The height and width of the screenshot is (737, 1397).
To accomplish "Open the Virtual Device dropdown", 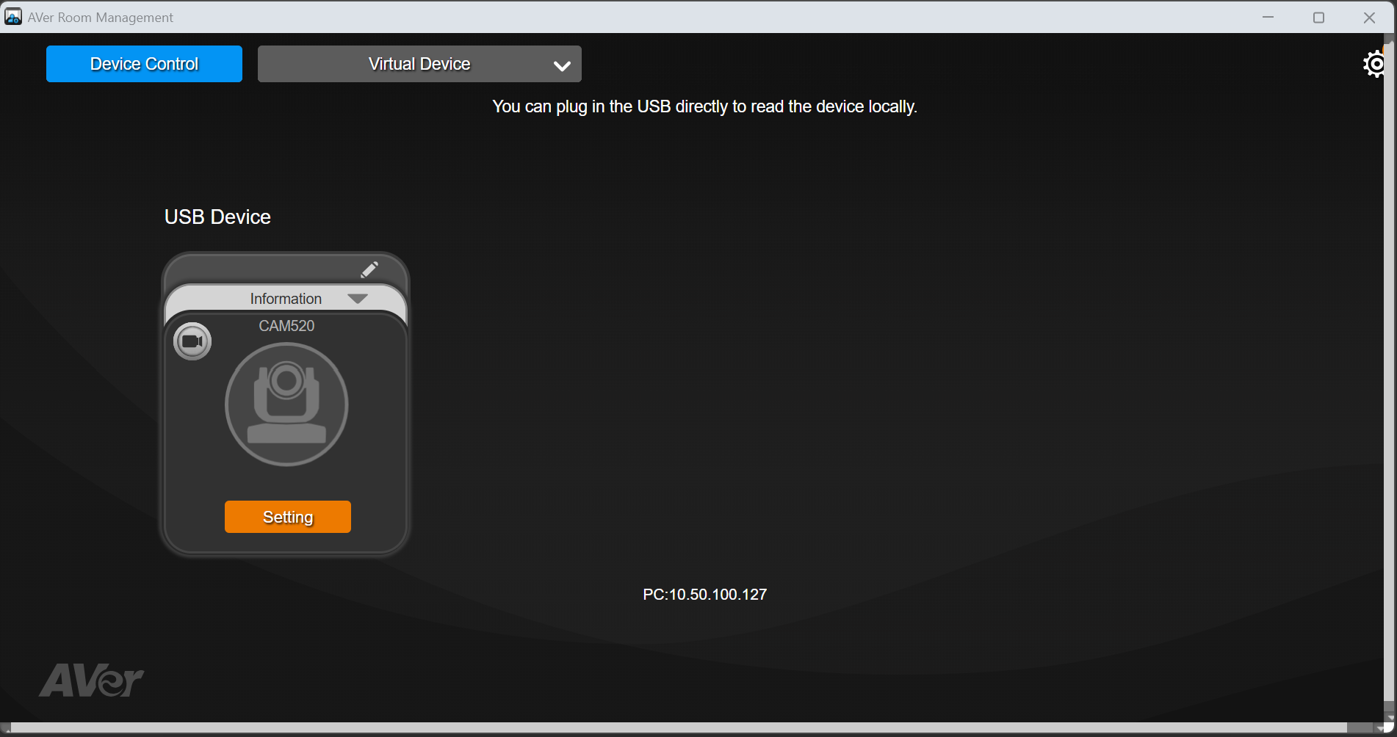I will coord(419,64).
